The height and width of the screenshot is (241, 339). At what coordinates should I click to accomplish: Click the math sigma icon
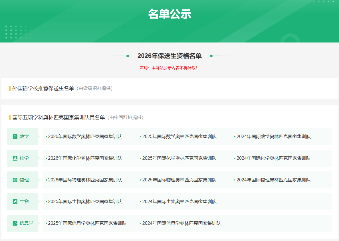(15, 137)
